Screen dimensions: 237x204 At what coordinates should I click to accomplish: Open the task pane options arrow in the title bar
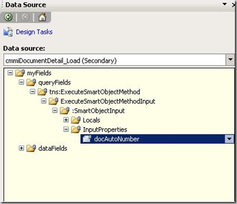224,4
